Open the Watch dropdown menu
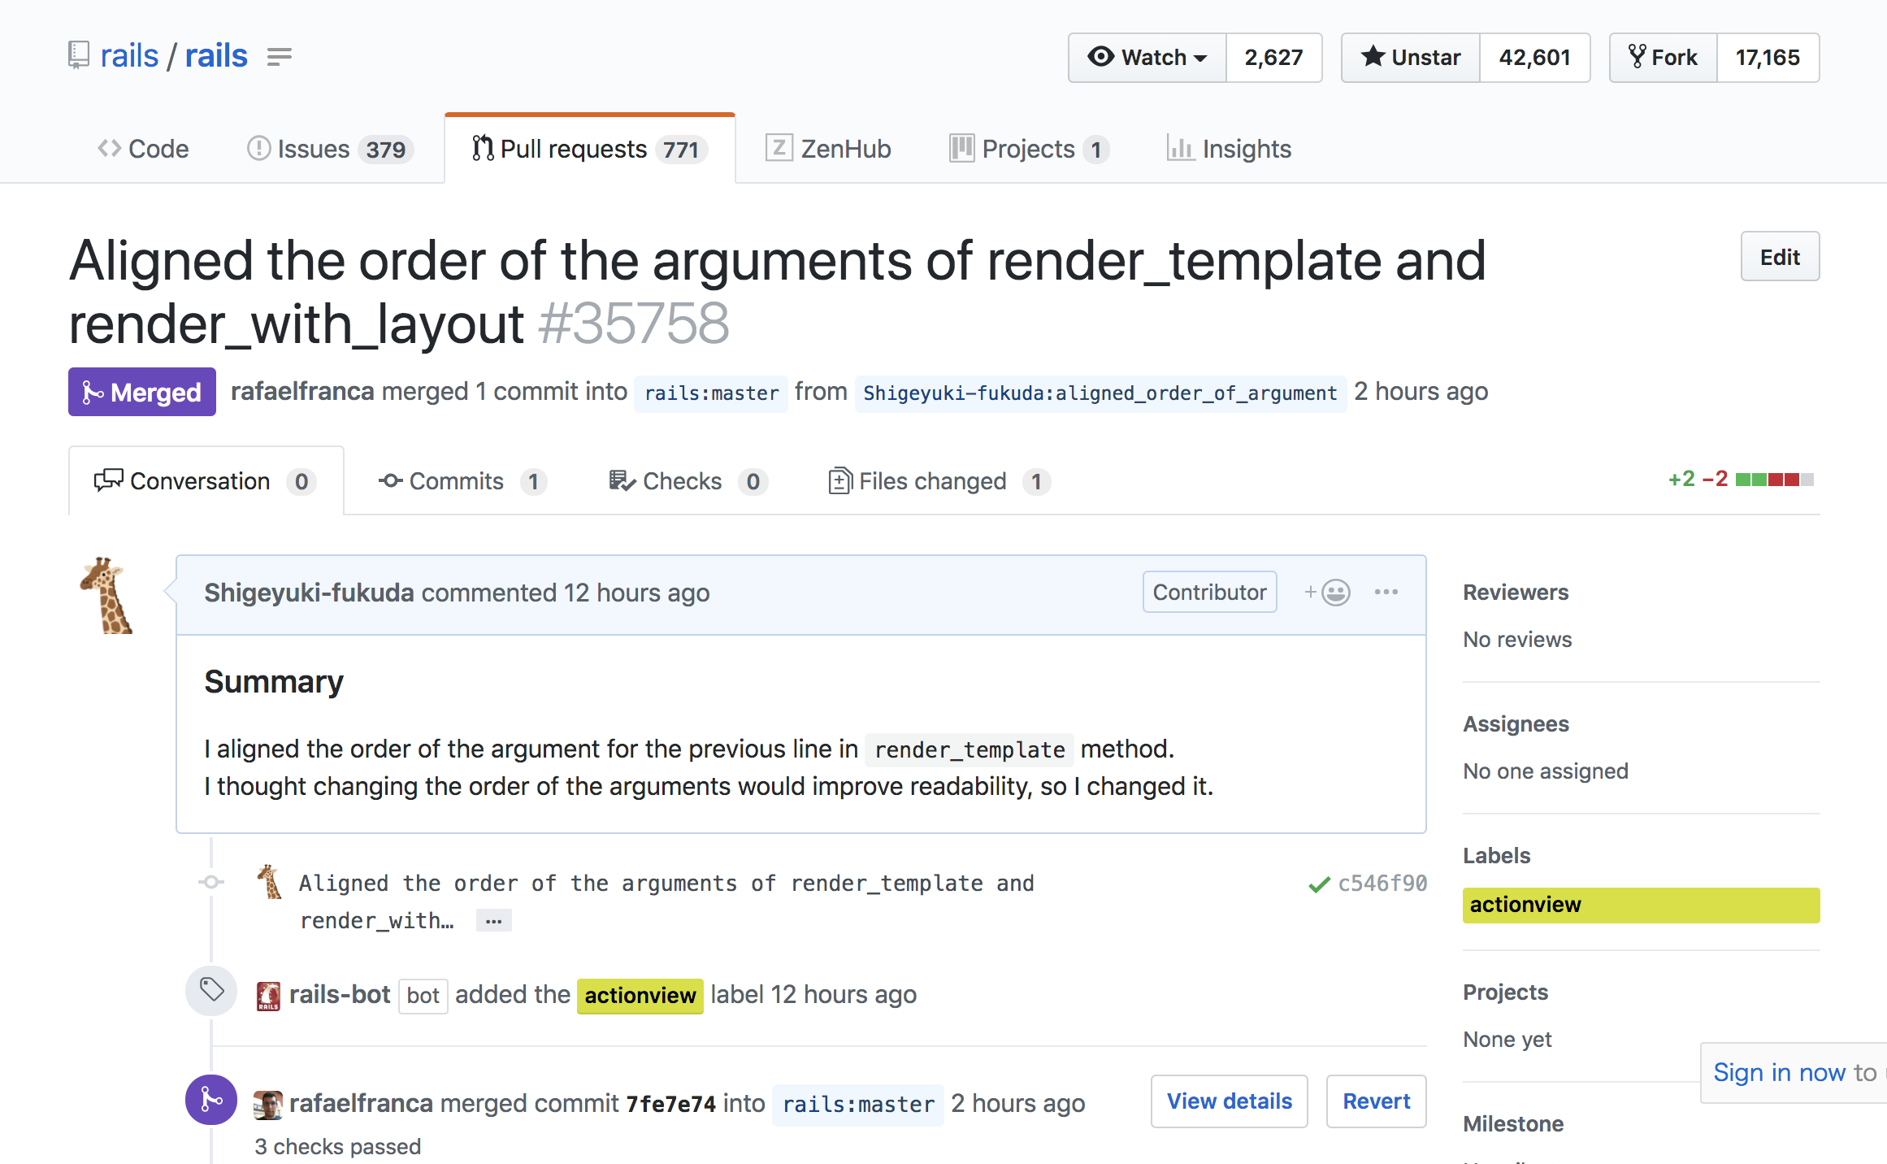Viewport: 1887px width, 1164px height. coord(1147,58)
